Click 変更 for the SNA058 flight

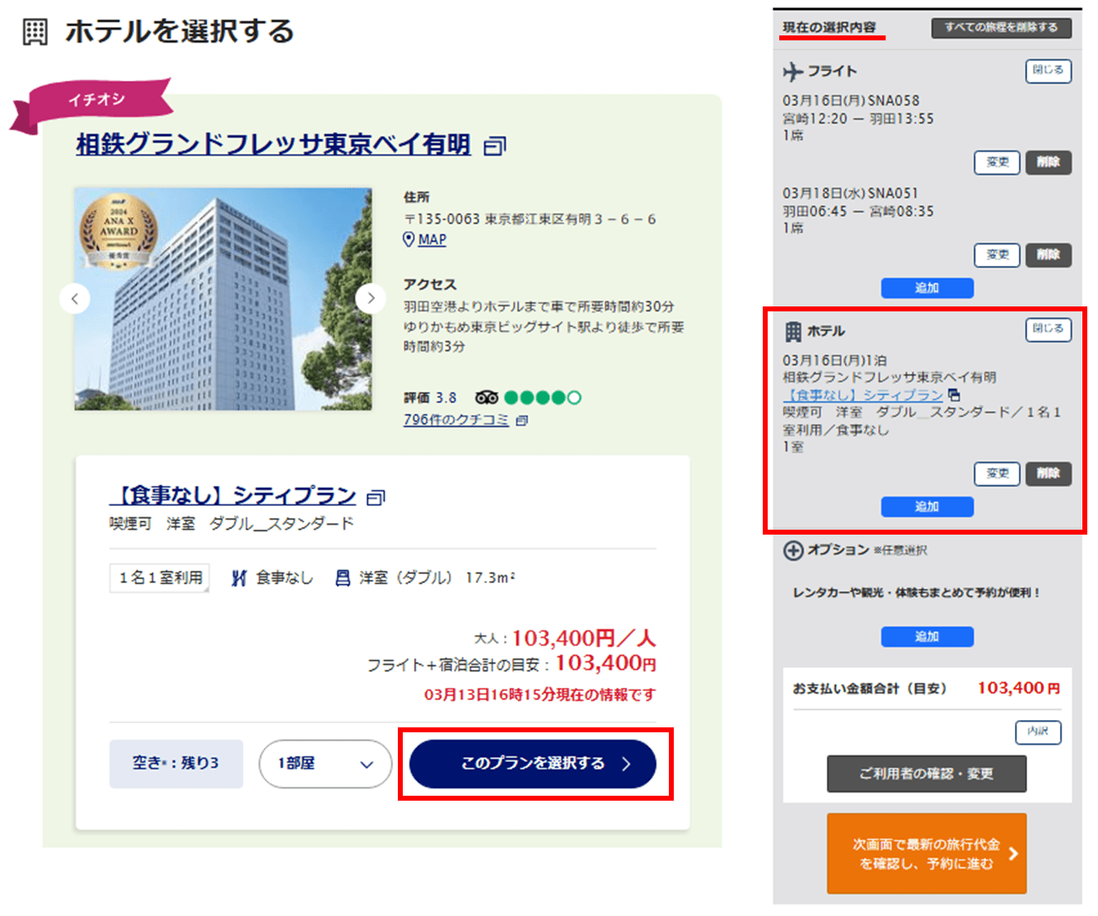point(998,162)
